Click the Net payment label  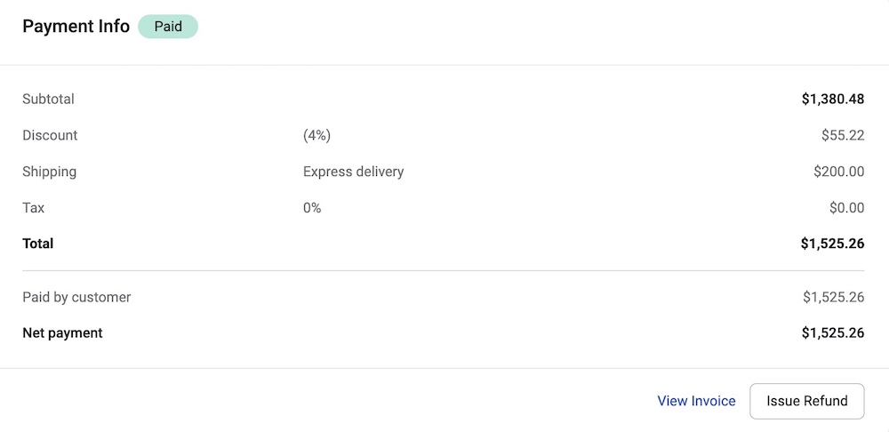(62, 333)
